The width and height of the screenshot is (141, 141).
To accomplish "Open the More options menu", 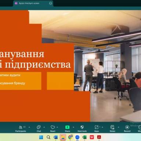I will (140, 129).
